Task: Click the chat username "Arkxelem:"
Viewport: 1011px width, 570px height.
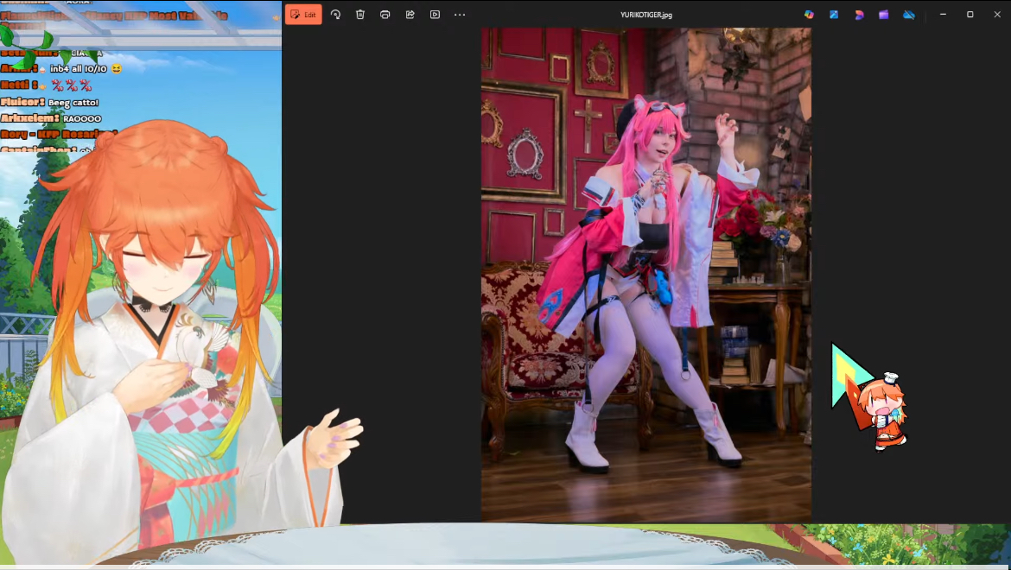Action: pos(30,118)
